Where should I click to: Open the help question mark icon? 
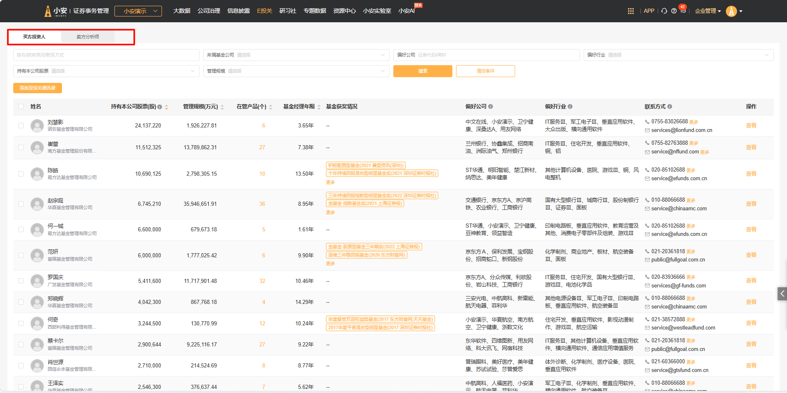click(674, 11)
